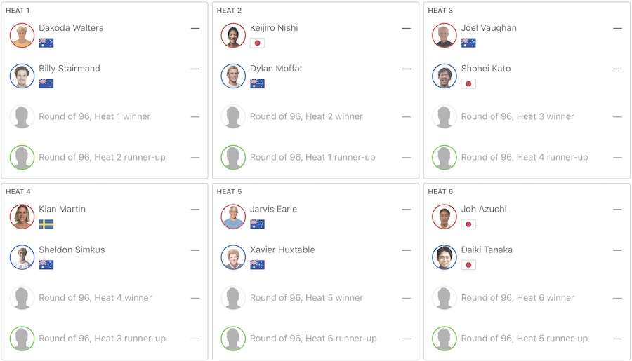
Task: Click Joel Vaughan's avatar photo
Action: click(x=445, y=35)
